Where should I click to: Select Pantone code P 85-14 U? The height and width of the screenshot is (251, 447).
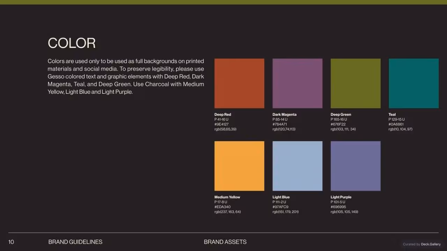pyautogui.click(x=280, y=119)
